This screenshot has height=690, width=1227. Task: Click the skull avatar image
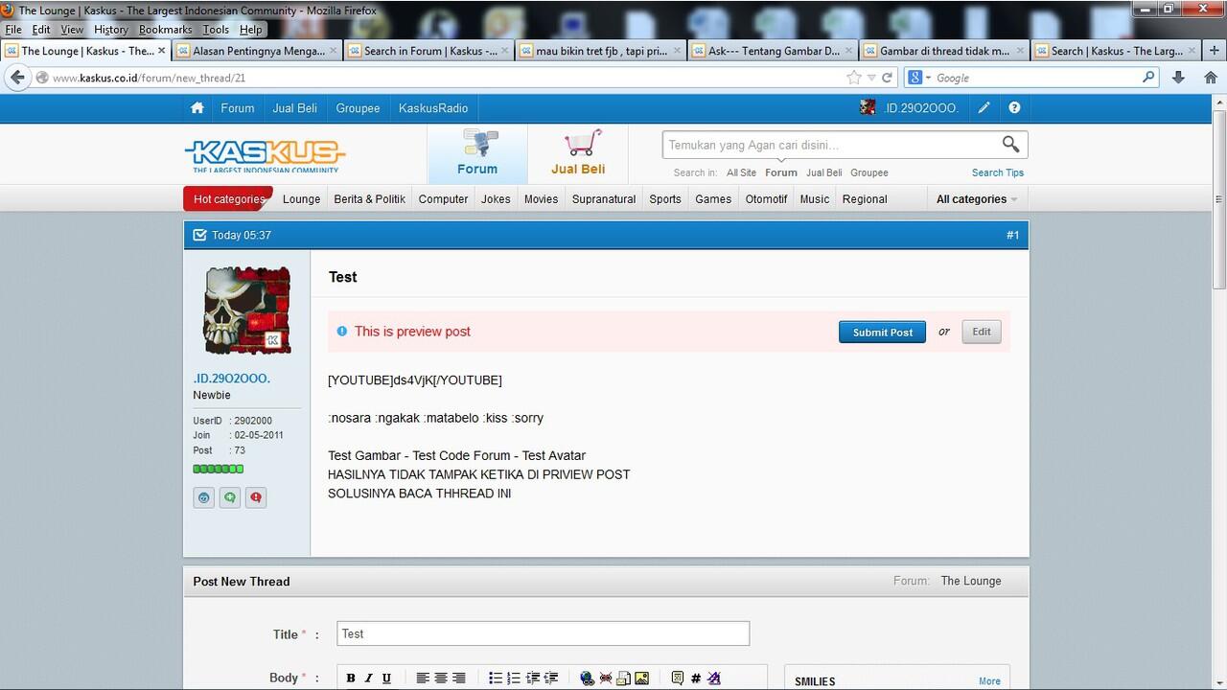point(247,310)
